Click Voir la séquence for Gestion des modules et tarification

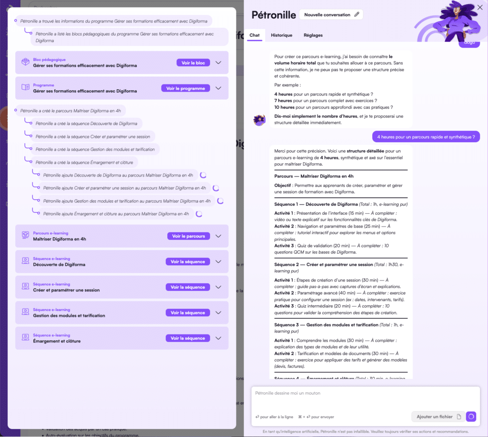pyautogui.click(x=188, y=312)
